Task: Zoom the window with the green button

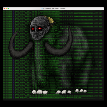Action: 8,9
